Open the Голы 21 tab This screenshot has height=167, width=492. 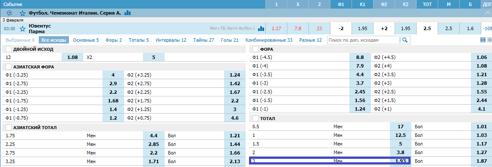coord(230,40)
